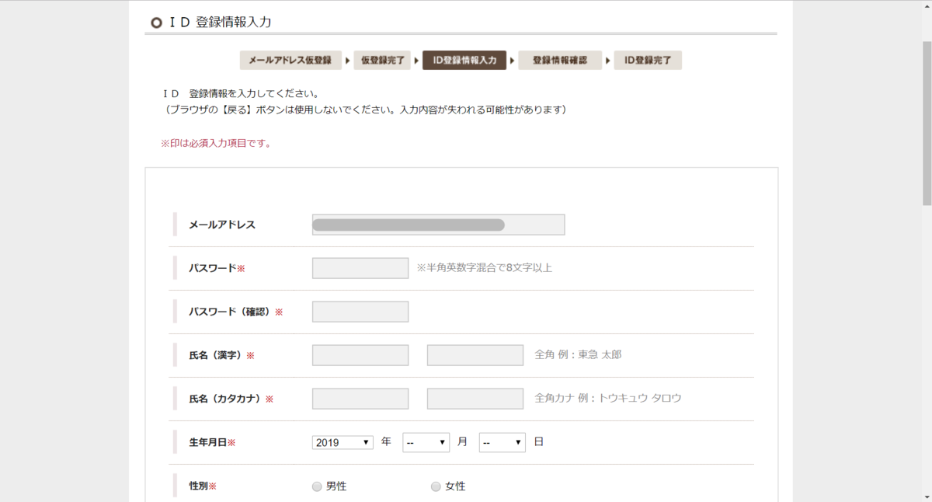Open the birth day (日) dropdown
This screenshot has width=932, height=502.
point(502,441)
